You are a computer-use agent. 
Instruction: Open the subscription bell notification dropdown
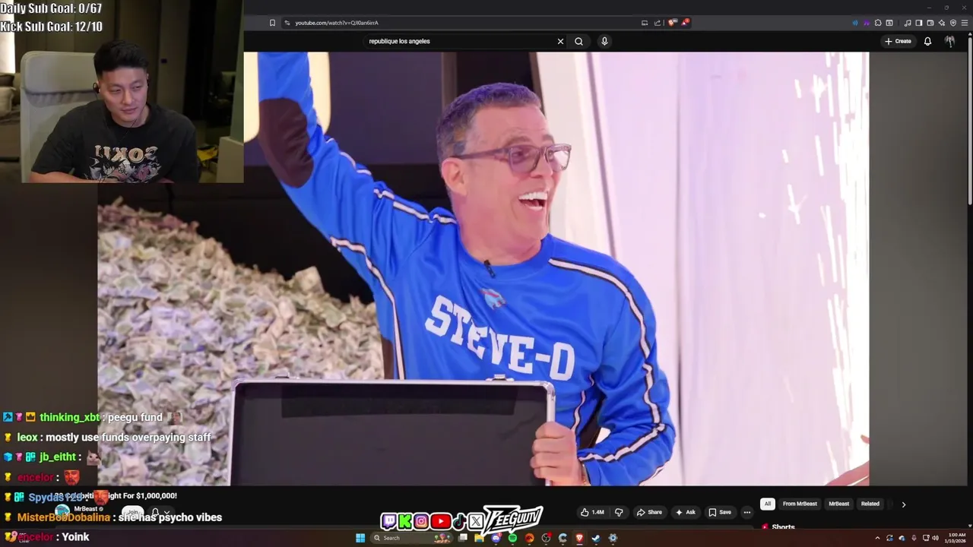point(160,513)
